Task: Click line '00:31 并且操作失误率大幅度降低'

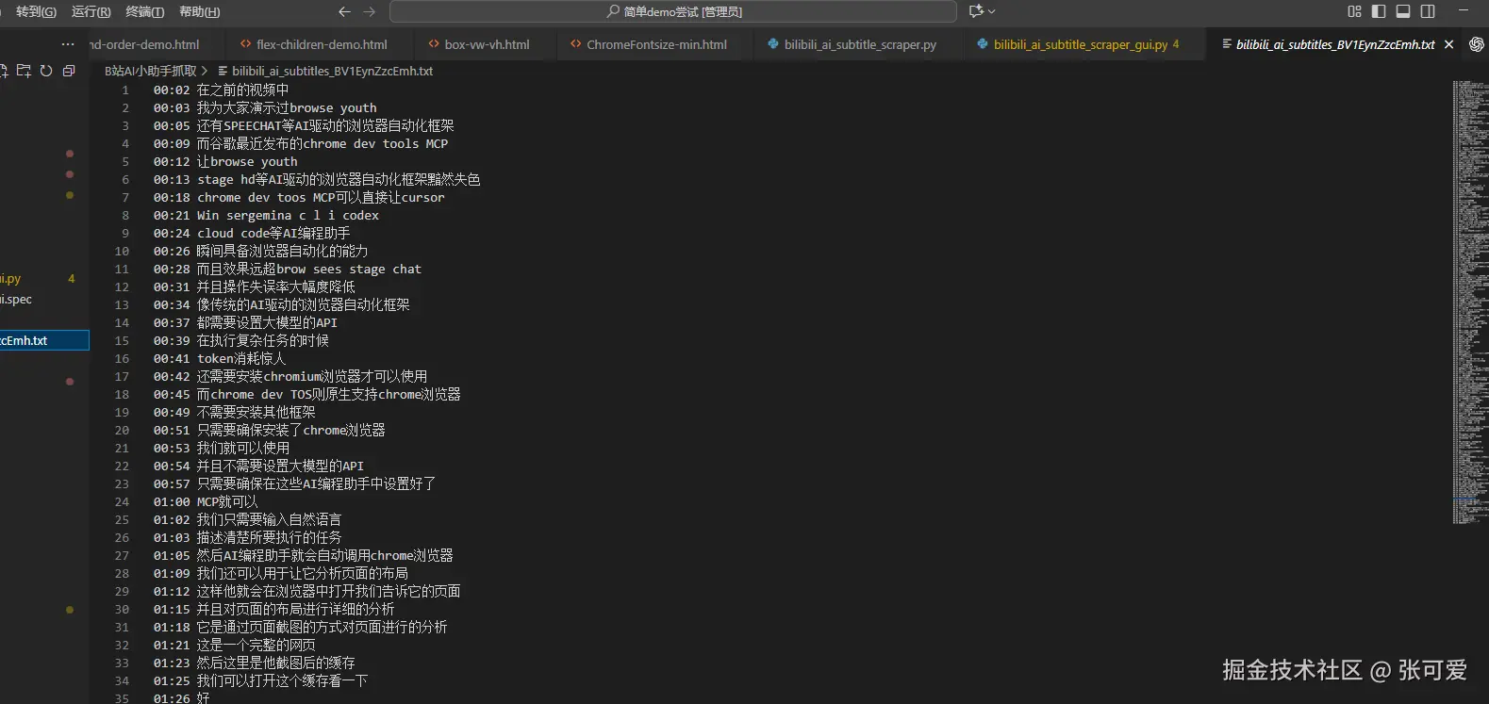Action: tap(255, 287)
